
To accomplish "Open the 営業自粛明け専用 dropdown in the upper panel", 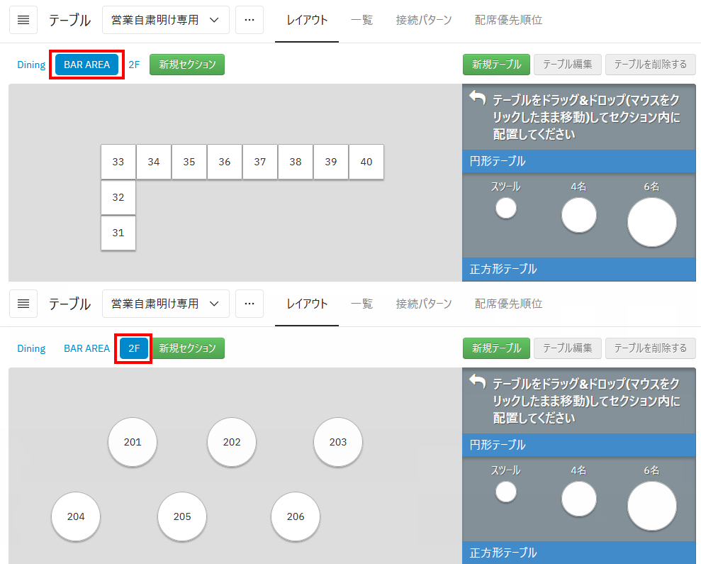I will (166, 20).
